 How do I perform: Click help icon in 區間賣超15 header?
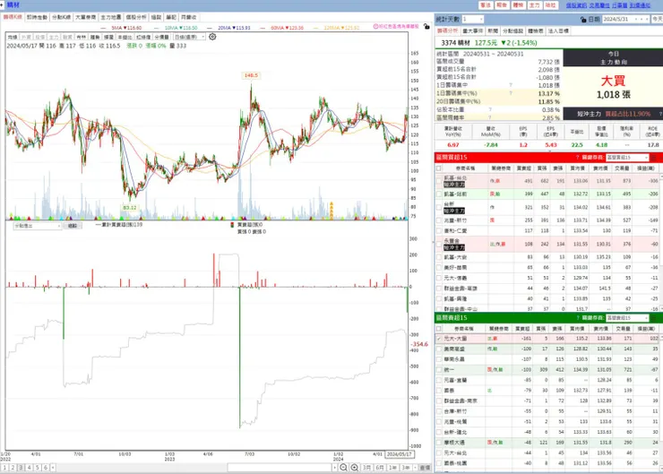pyautogui.click(x=577, y=317)
